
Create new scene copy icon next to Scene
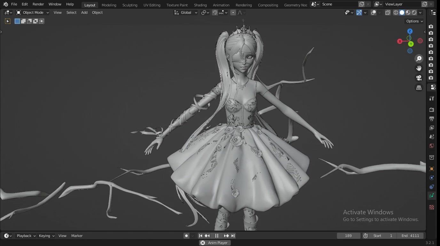362,4
